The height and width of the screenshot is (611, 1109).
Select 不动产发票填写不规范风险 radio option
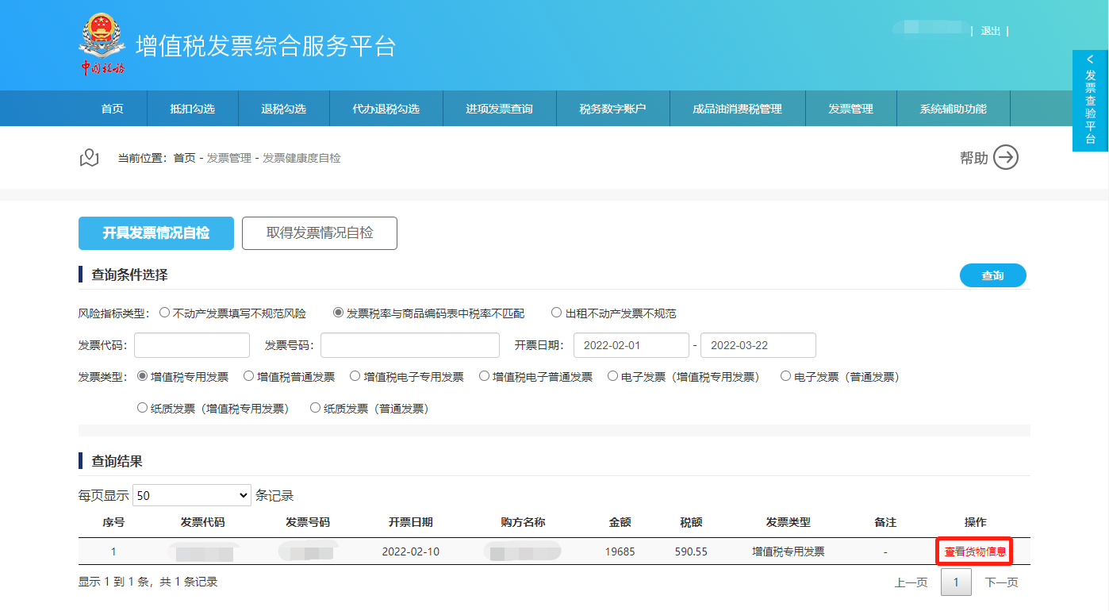(x=165, y=313)
